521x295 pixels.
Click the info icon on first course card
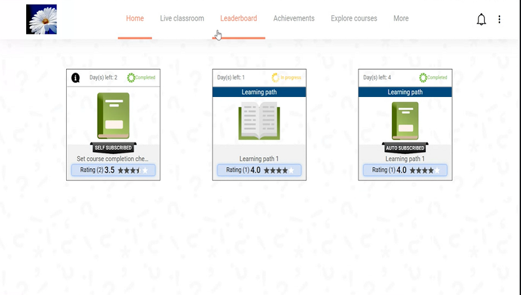click(75, 77)
